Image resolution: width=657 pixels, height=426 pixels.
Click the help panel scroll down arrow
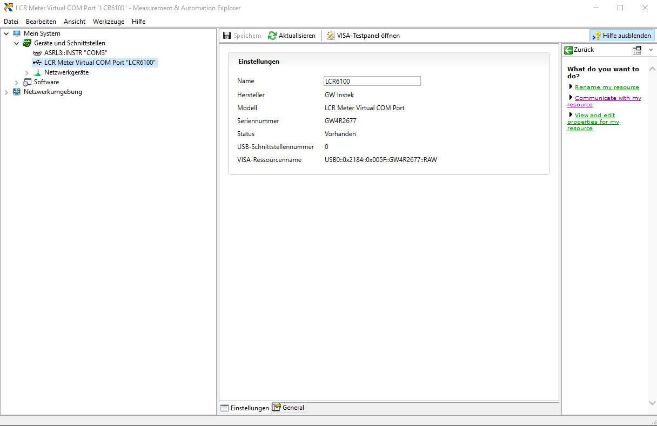(651, 403)
